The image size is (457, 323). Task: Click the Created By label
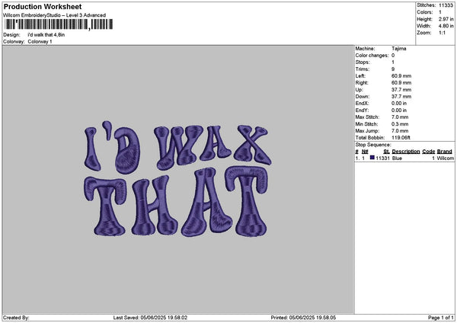[x=16, y=318]
